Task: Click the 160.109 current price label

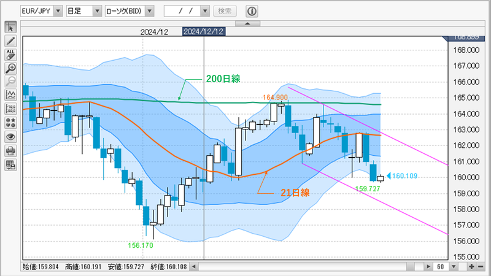Action: pyautogui.click(x=404, y=176)
